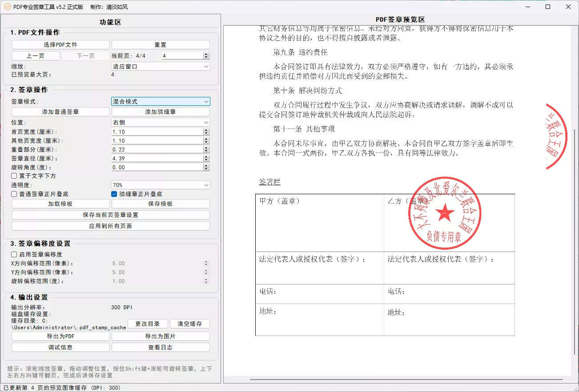Click the 重叠部分 value field
This screenshot has width=579, height=392.
click(157, 149)
